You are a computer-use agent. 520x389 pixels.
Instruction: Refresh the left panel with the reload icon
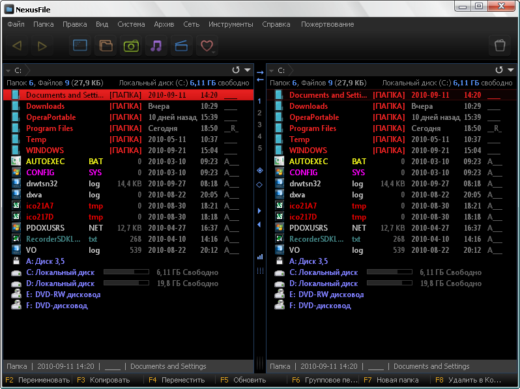click(236, 70)
